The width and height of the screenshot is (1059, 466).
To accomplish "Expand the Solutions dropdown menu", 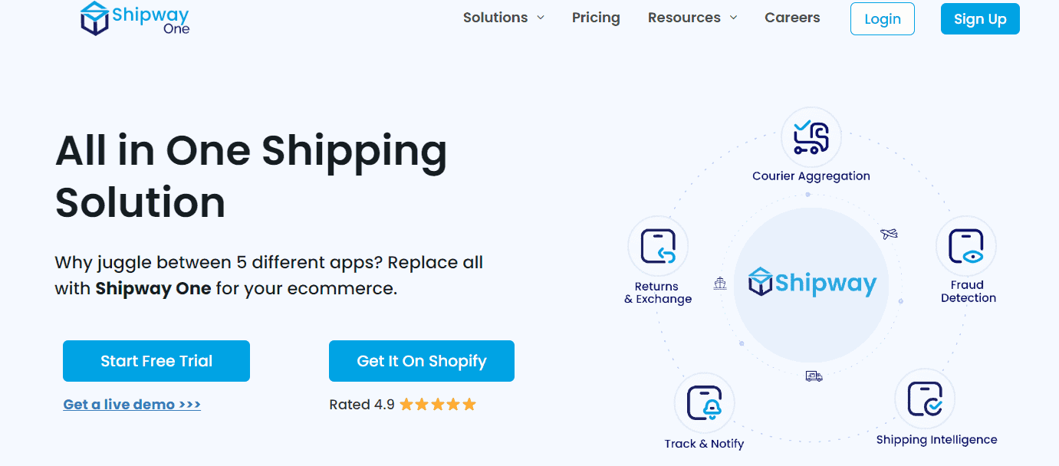I will tap(504, 18).
